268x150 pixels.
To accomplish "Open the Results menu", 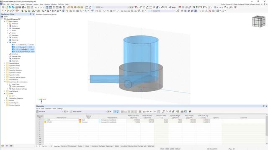I will 36,4.
